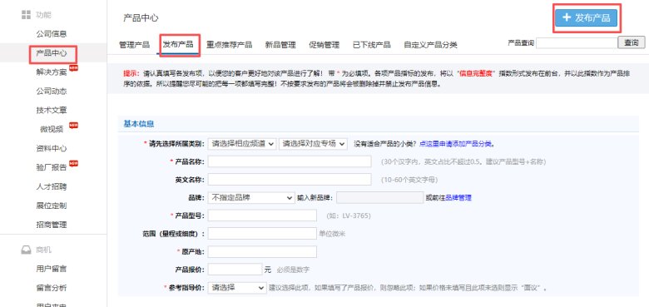Go to 人才招聘 in sidebar
This screenshot has height=307, width=649.
point(52,186)
